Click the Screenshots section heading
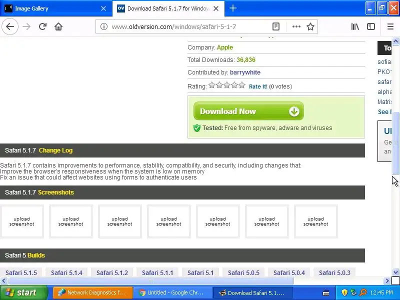Viewport: 400px width, 300px height. pyautogui.click(x=56, y=192)
